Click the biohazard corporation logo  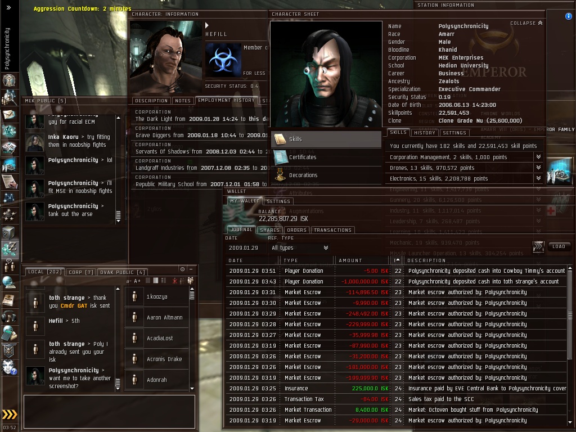tap(223, 60)
